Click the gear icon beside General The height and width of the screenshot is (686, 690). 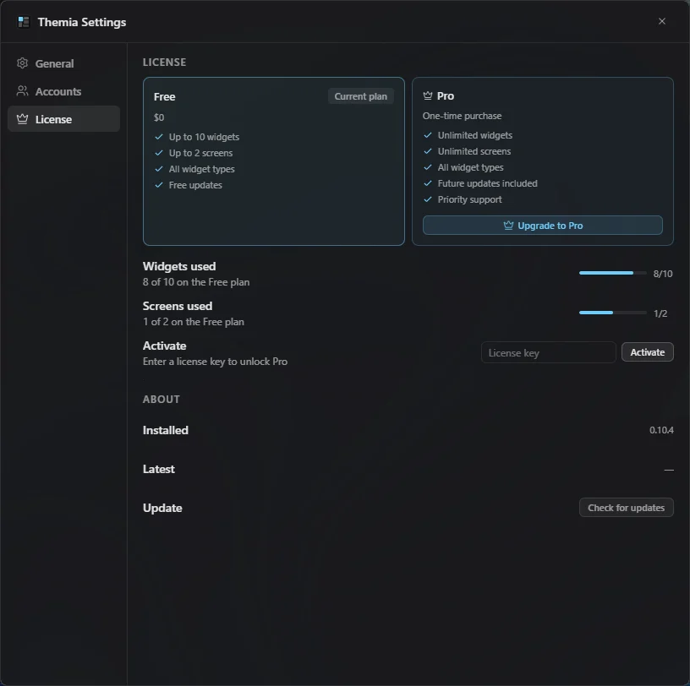(23, 63)
